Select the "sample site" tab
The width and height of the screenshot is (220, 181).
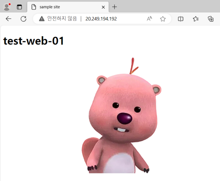[68, 7]
